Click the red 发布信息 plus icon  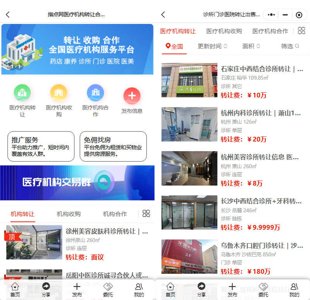[x=132, y=96]
